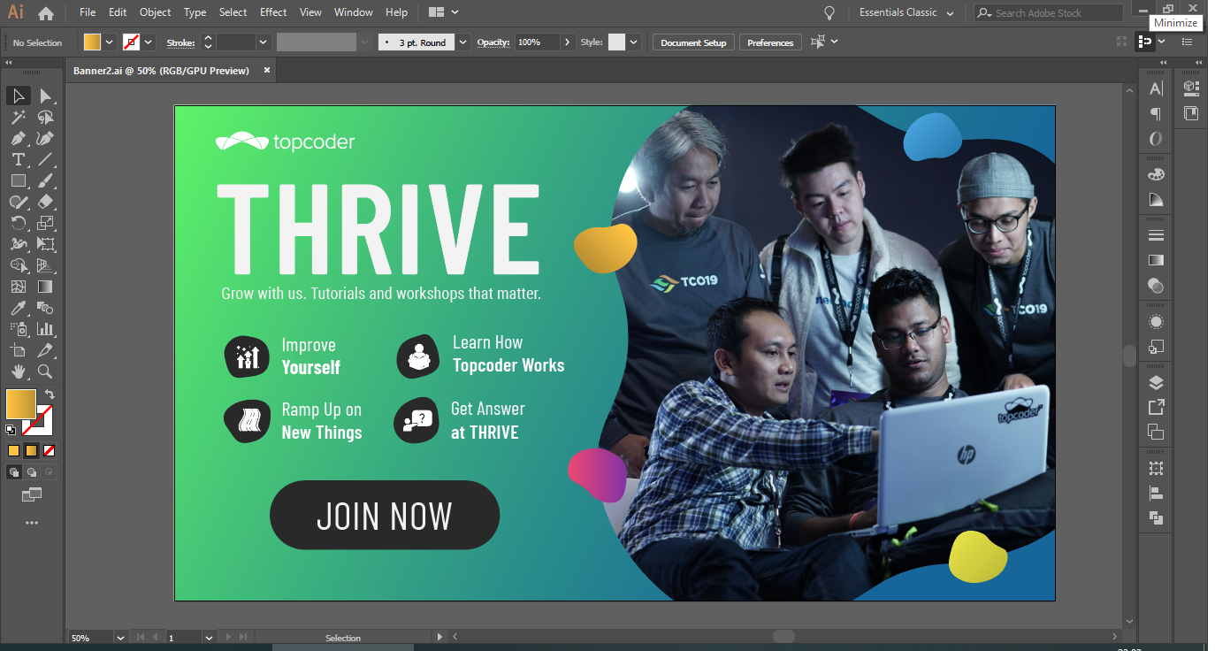
Task: Open the Effect menu
Action: click(x=273, y=12)
